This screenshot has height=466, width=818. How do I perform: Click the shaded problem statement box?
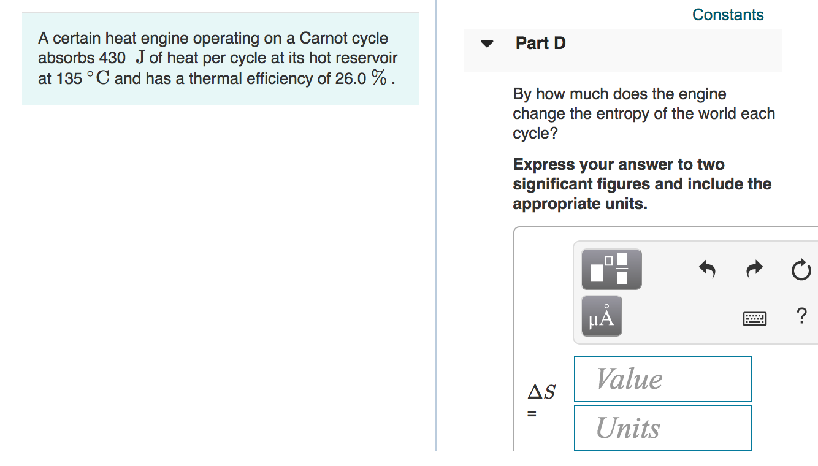tap(221, 59)
